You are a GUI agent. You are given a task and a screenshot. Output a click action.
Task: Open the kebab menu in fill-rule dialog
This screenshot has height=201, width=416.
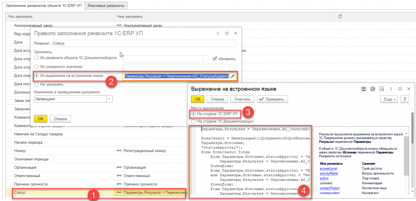point(218,33)
